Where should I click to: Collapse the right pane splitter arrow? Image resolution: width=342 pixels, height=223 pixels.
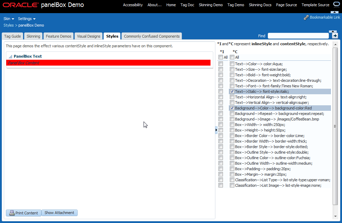[x=216, y=130]
